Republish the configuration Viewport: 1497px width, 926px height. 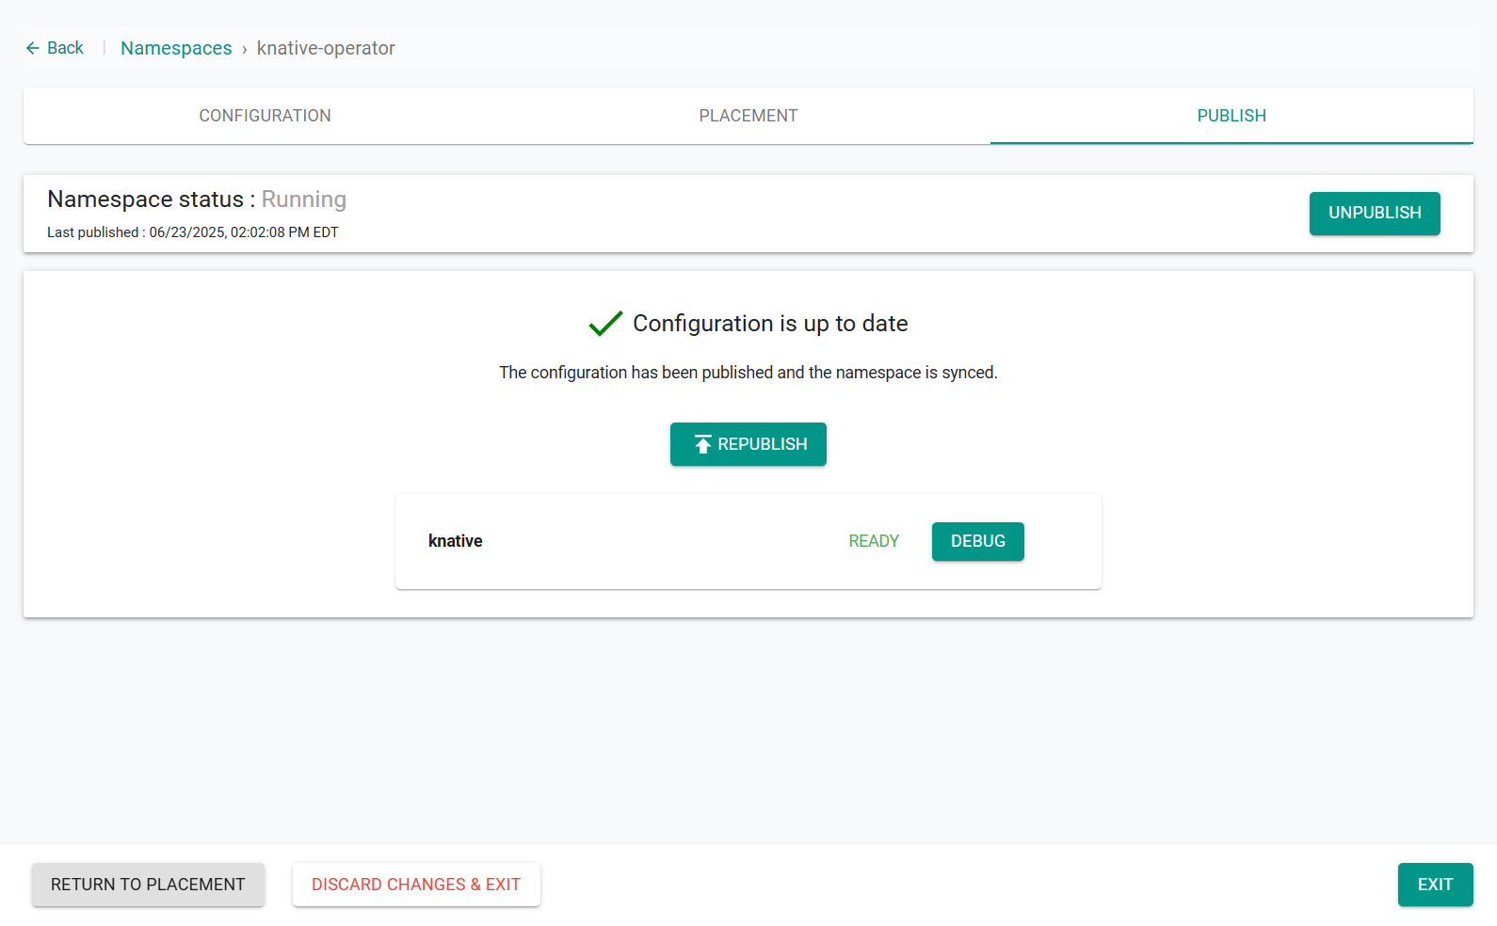[x=748, y=444]
